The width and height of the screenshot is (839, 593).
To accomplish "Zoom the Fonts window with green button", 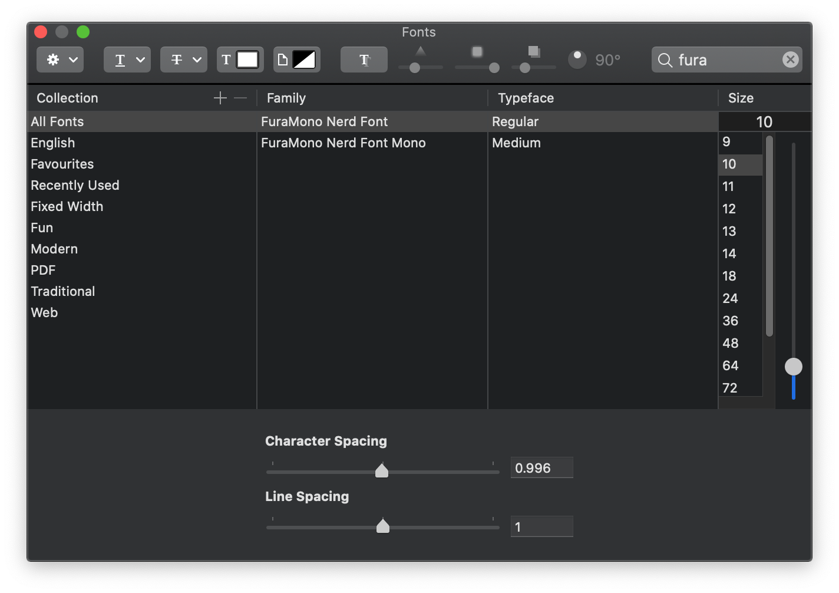I will [x=83, y=32].
